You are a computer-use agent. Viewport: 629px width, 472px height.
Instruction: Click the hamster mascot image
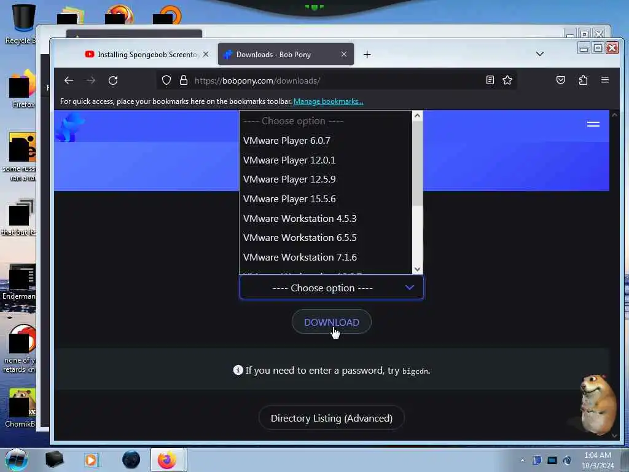click(597, 404)
